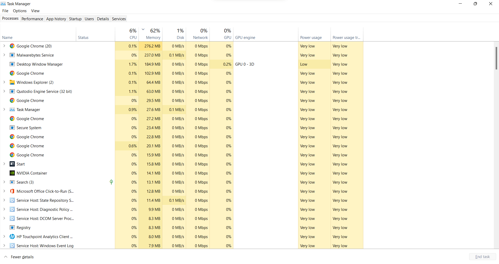Expand the Search (3) process group
The width and height of the screenshot is (499, 264).
coord(4,182)
